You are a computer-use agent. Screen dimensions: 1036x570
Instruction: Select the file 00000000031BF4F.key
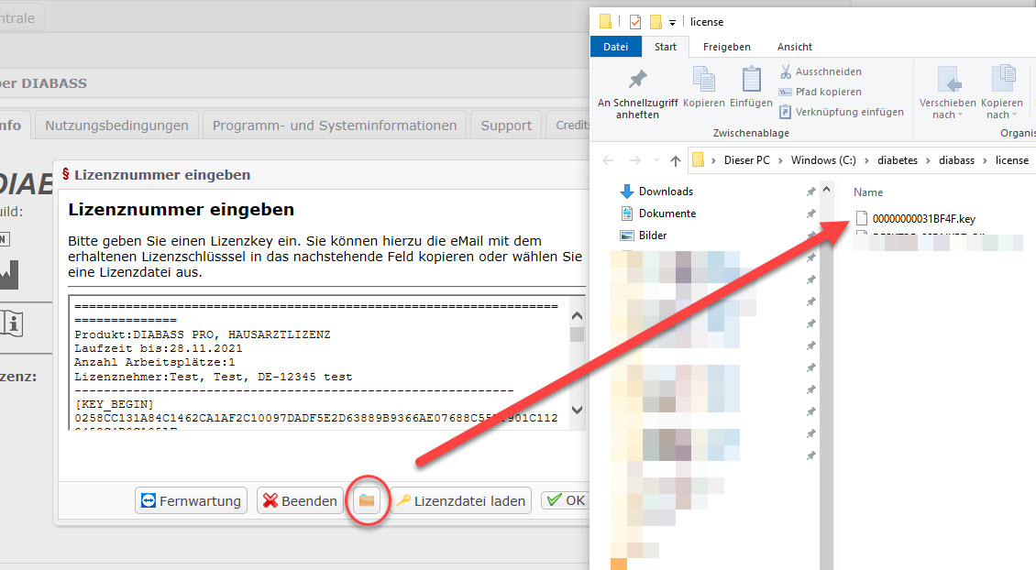pyautogui.click(x=916, y=219)
